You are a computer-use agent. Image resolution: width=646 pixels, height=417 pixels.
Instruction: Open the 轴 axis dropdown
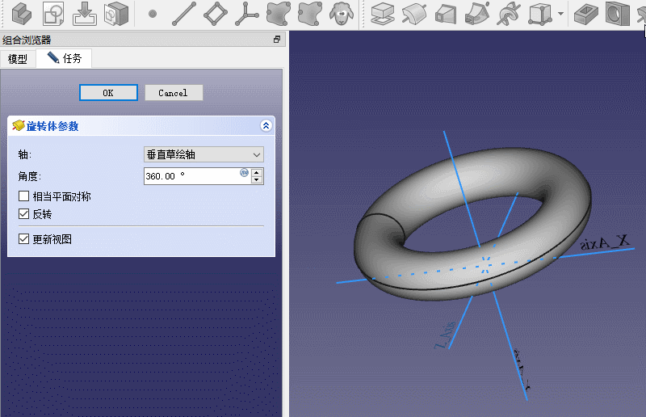203,154
